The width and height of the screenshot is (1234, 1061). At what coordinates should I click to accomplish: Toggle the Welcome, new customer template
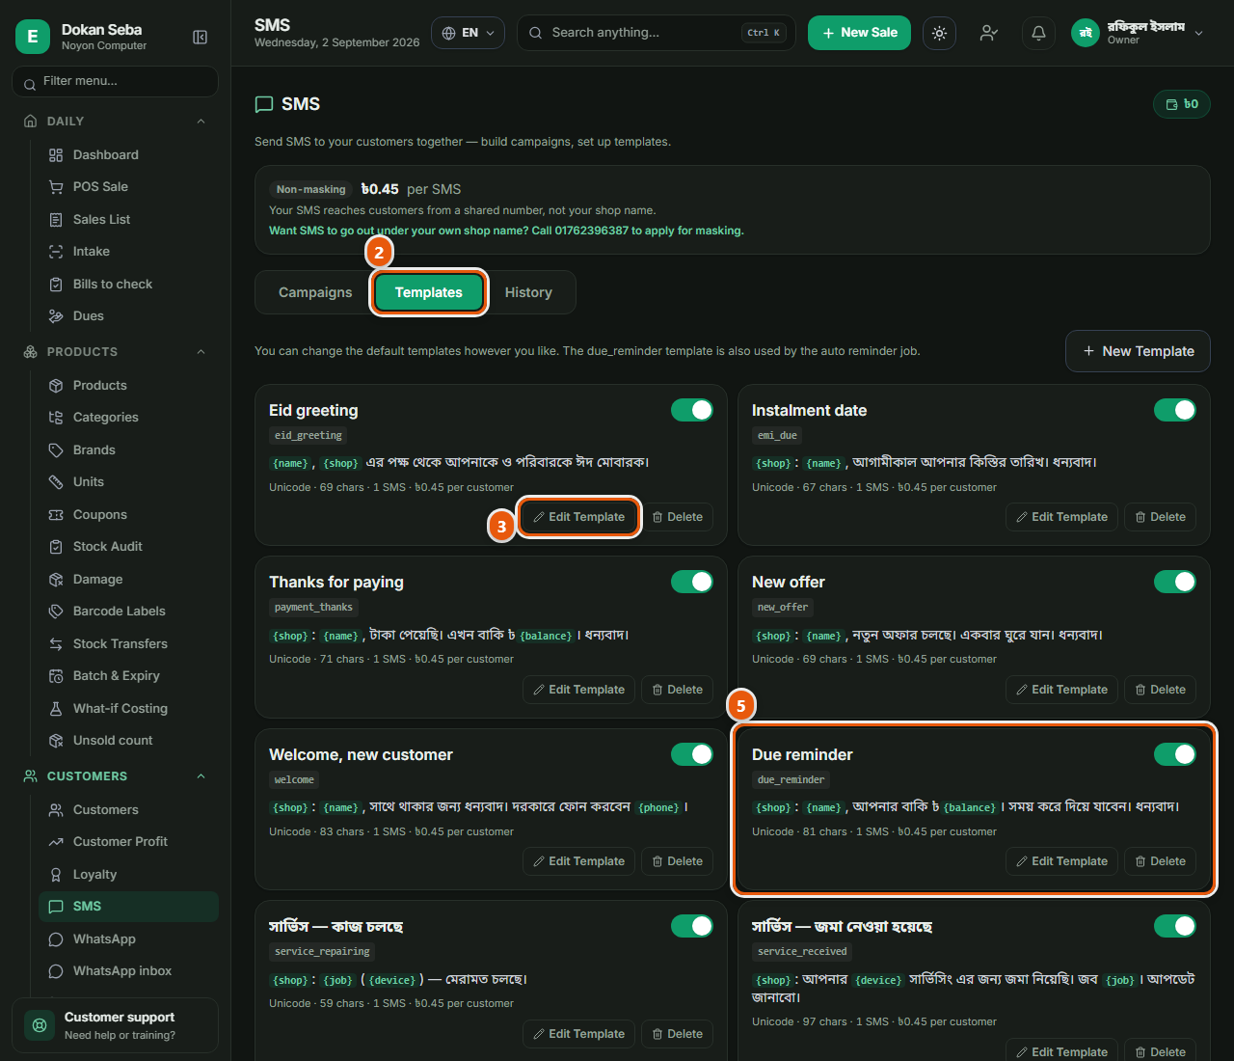point(692,754)
